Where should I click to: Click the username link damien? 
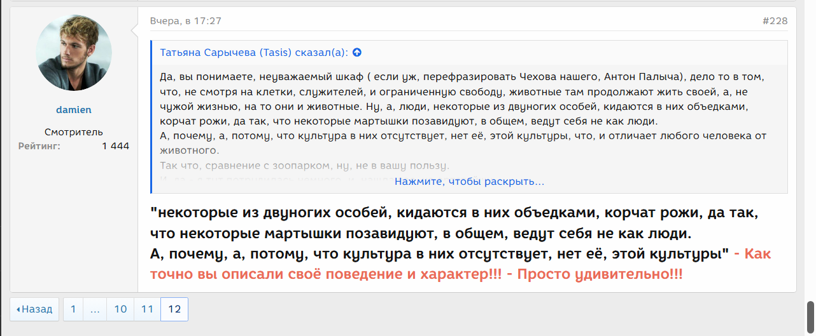coord(74,110)
